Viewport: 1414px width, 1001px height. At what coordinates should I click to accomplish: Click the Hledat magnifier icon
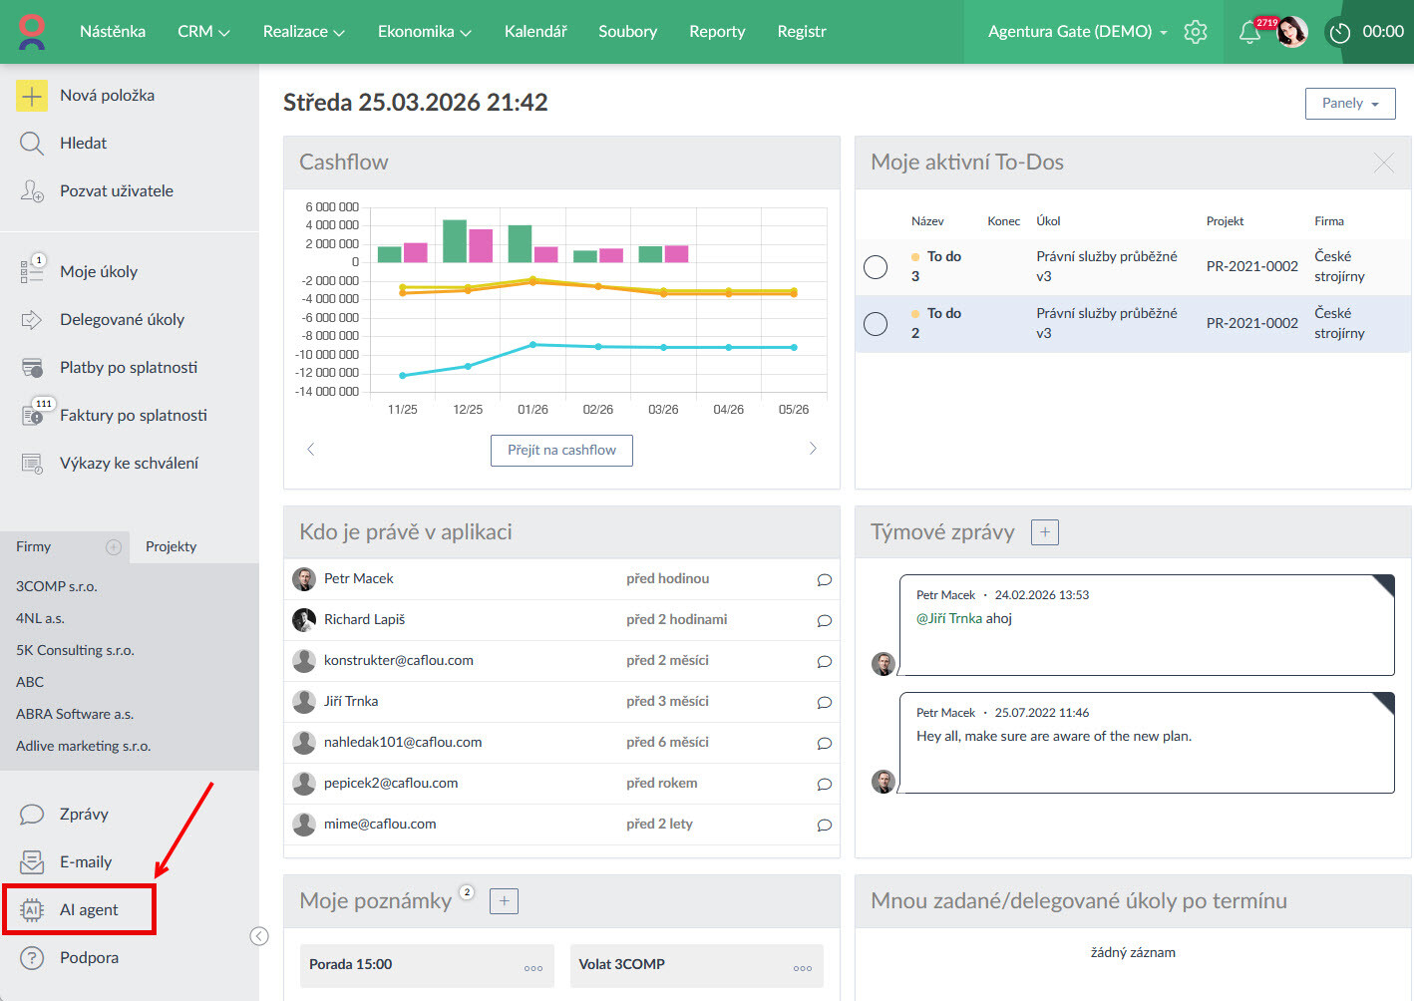pyautogui.click(x=32, y=144)
